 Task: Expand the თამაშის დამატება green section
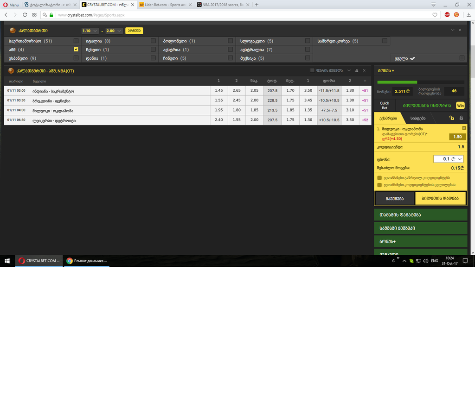[x=420, y=215]
